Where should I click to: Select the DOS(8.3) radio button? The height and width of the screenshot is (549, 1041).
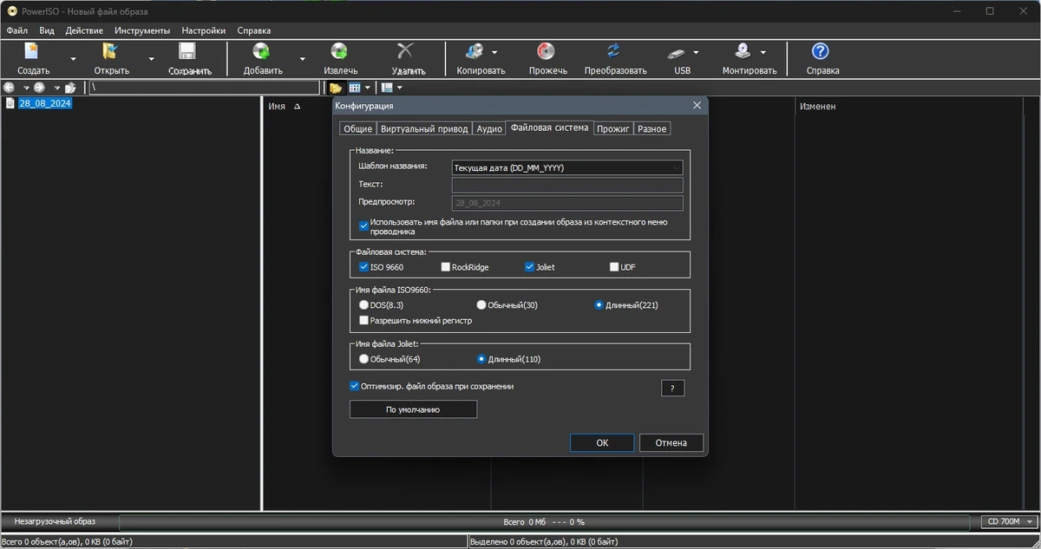(363, 305)
